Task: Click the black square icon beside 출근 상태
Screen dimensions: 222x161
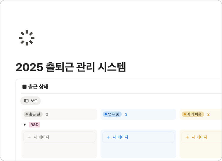Action: [25, 87]
